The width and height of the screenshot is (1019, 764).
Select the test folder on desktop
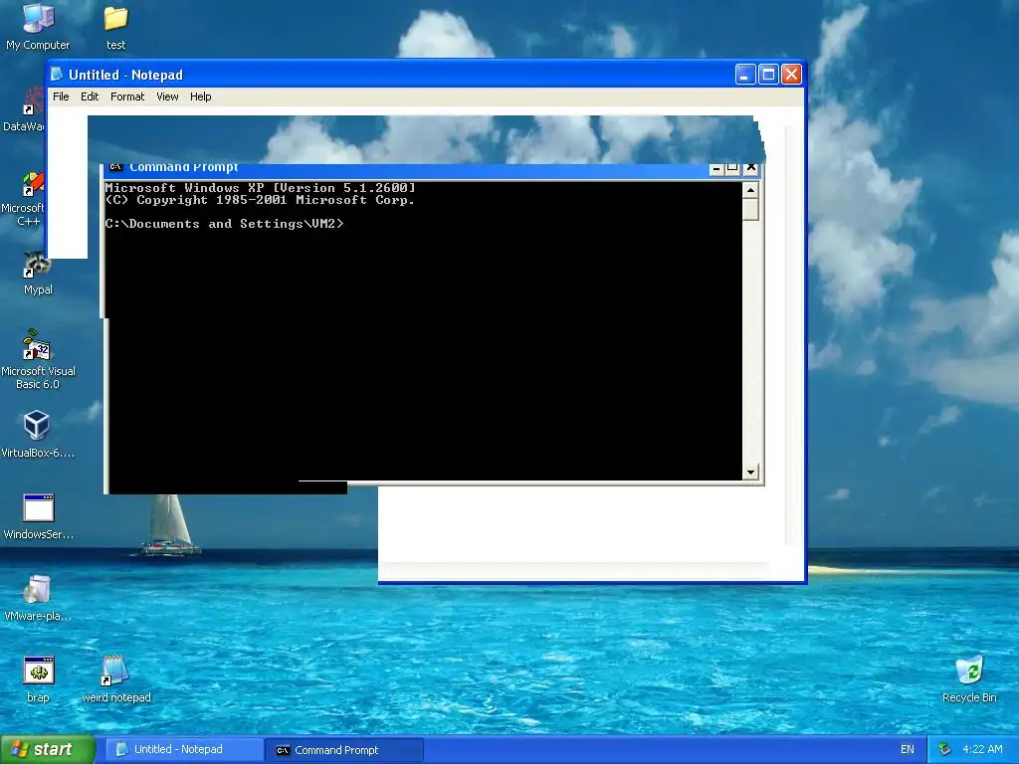coord(115,27)
